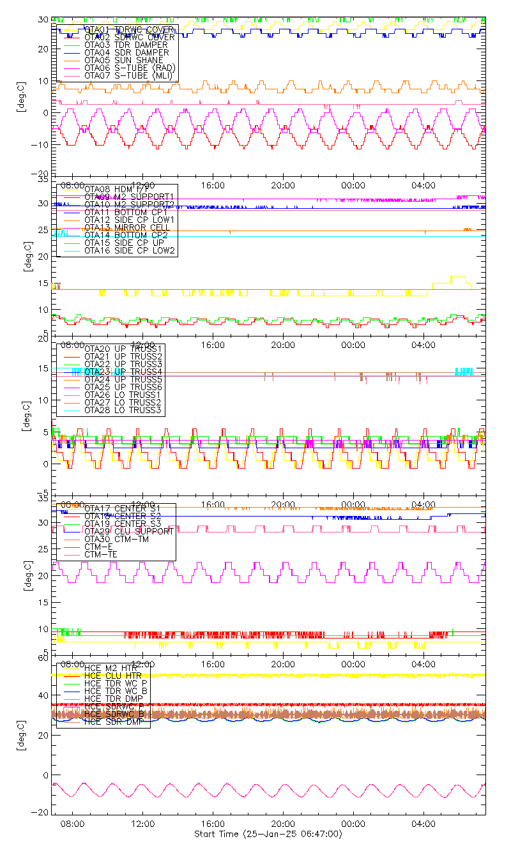Select the HCE M2 HTR legend label
The height and width of the screenshot is (862, 511).
tap(111, 668)
